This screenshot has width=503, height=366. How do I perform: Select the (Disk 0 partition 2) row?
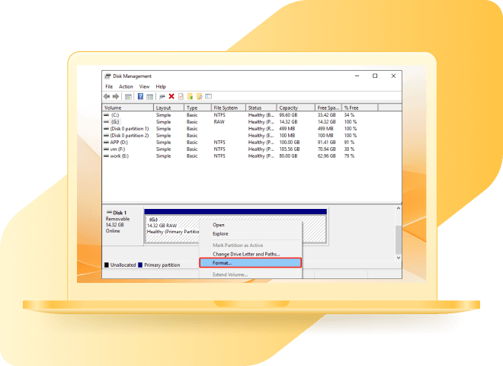tap(251, 136)
